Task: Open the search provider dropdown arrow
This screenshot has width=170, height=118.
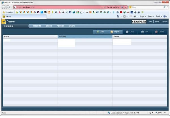Action: click(x=167, y=7)
